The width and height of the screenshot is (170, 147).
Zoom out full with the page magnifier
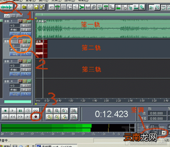coord(64,111)
